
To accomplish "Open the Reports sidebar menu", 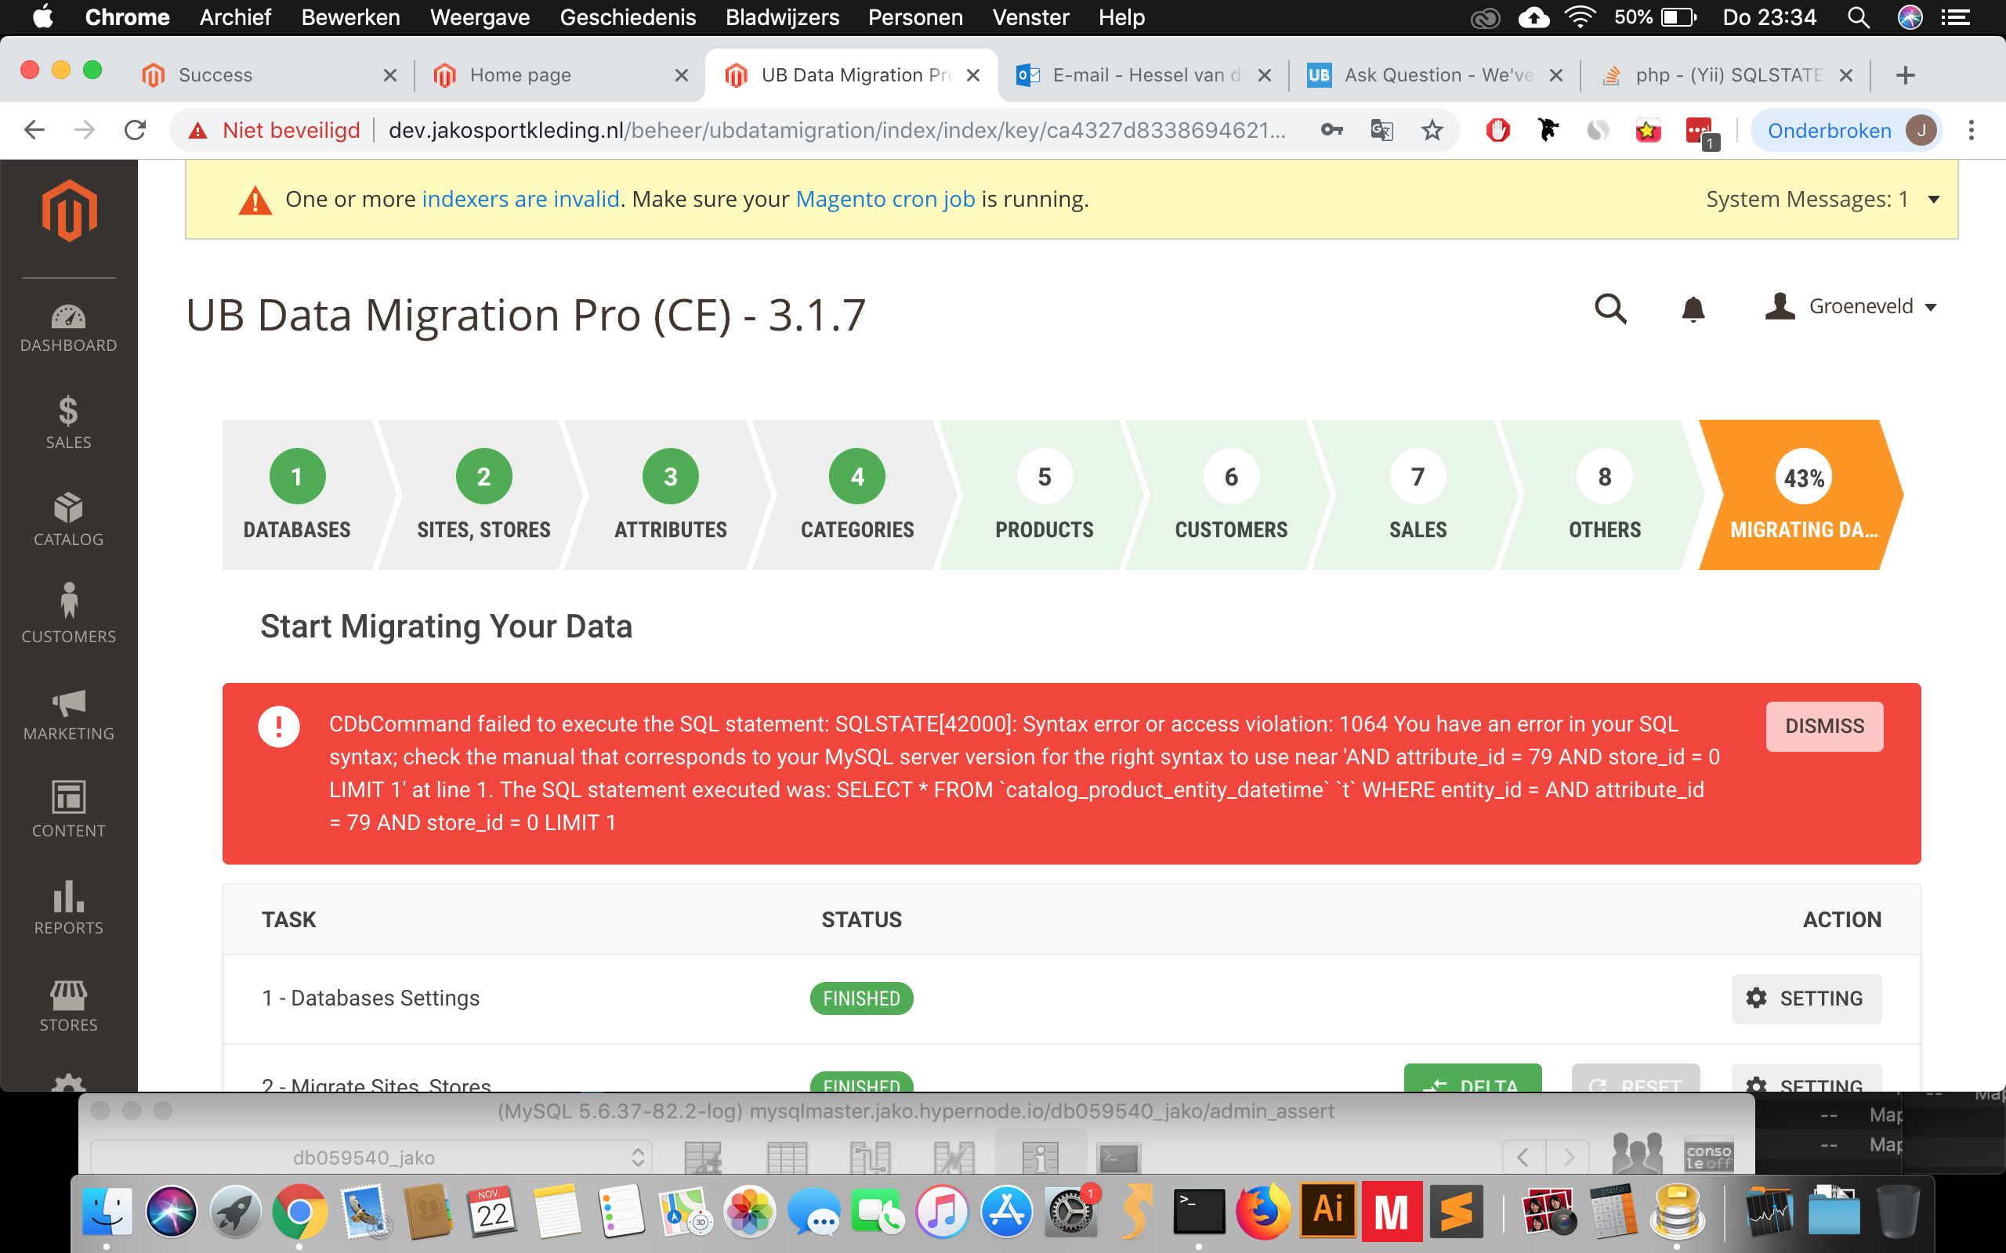I will coord(68,908).
